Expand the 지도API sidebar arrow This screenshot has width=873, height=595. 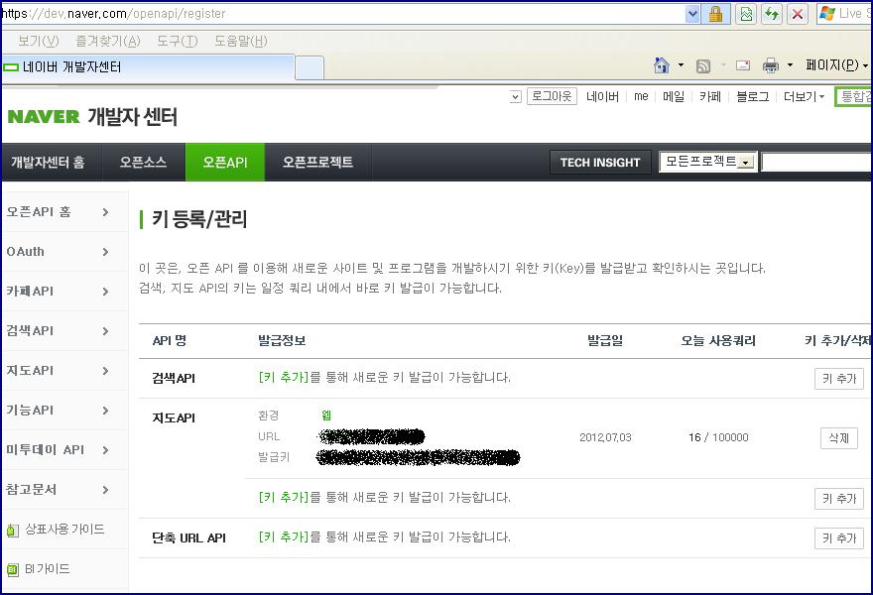coord(105,370)
